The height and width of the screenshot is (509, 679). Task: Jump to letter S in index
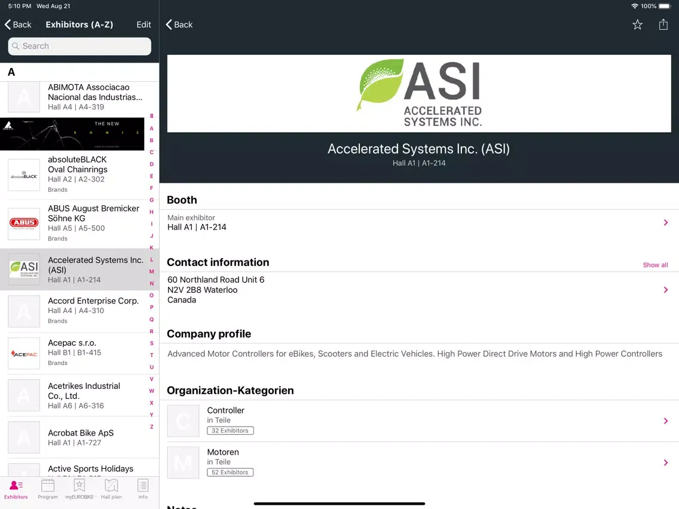click(152, 344)
